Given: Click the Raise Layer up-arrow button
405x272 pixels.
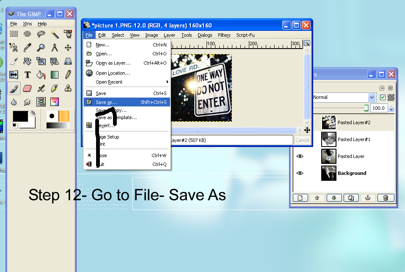Looking at the screenshot, I should (x=317, y=198).
